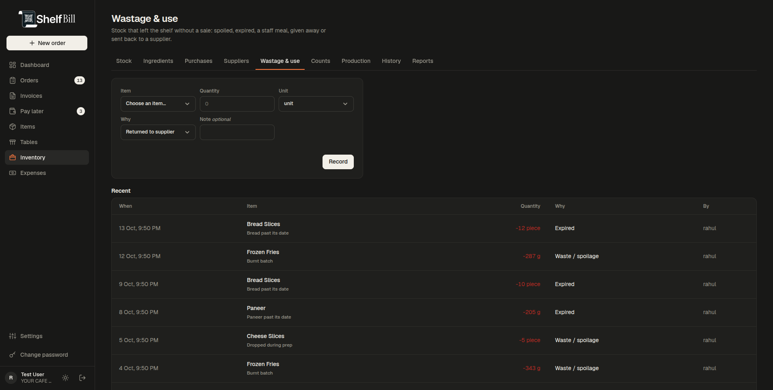Click the Change password key icon
The height and width of the screenshot is (390, 773).
13,355
